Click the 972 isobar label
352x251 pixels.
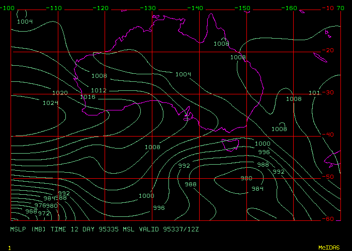pos(44,213)
